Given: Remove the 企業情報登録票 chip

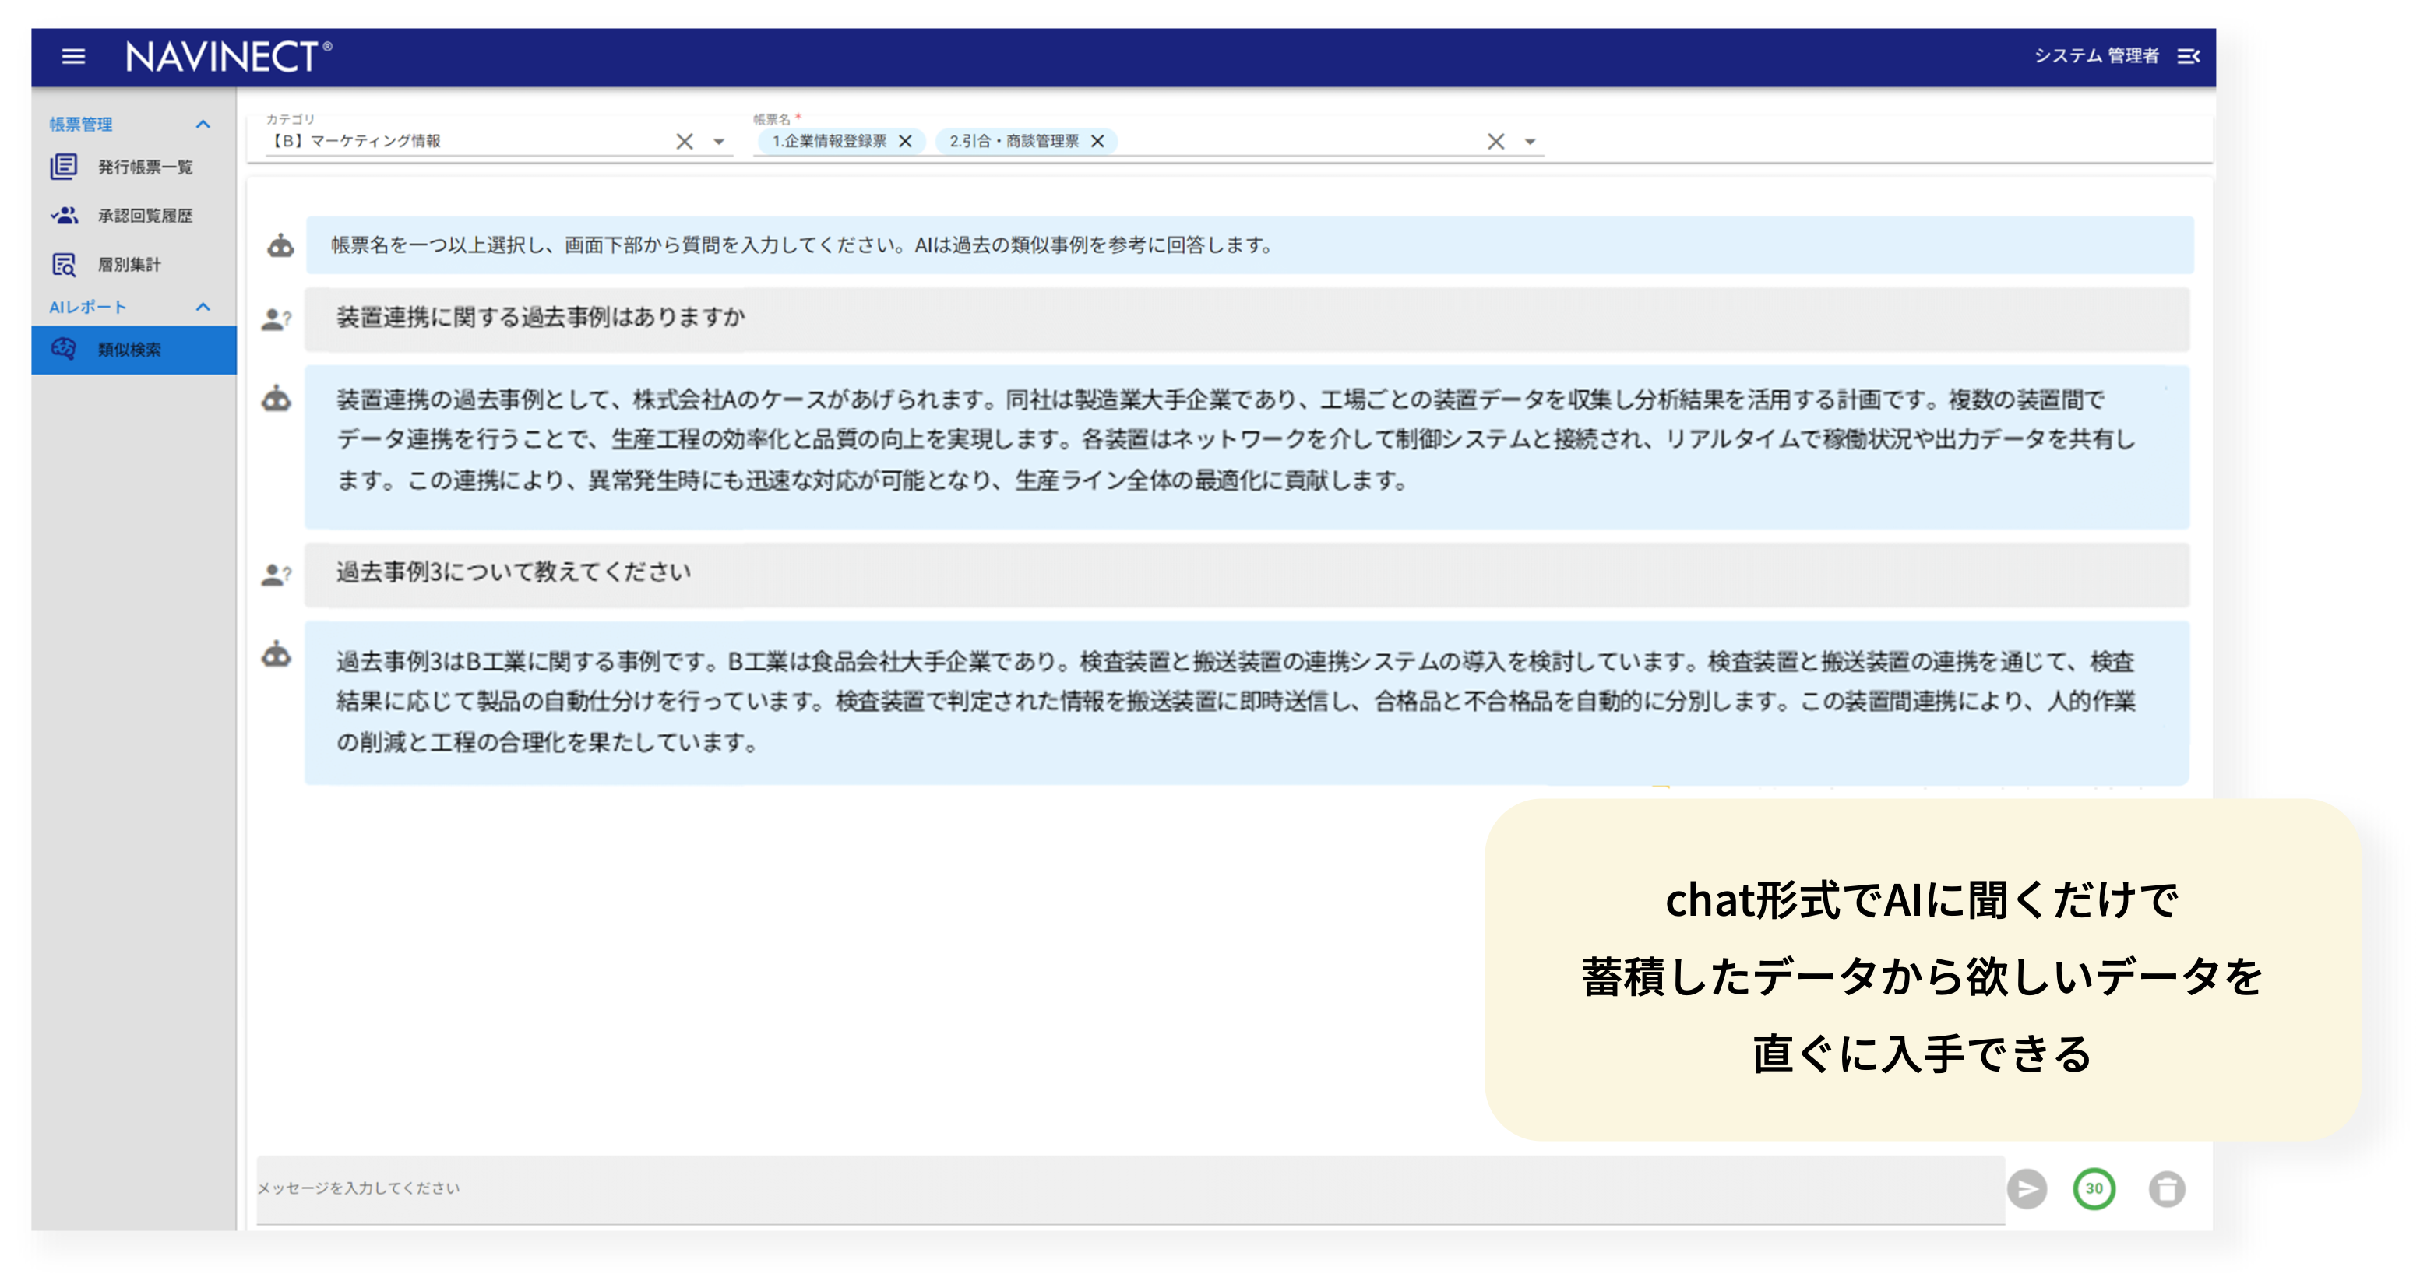Looking at the screenshot, I should click(x=907, y=141).
